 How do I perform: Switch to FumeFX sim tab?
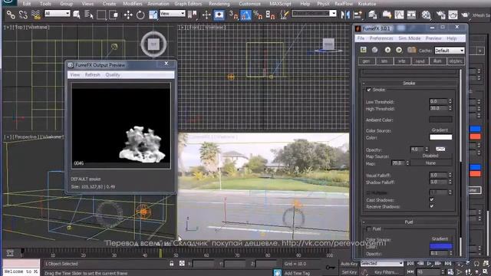click(384, 61)
